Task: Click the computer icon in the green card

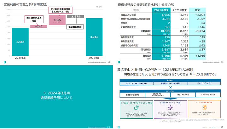Action: 137,108
